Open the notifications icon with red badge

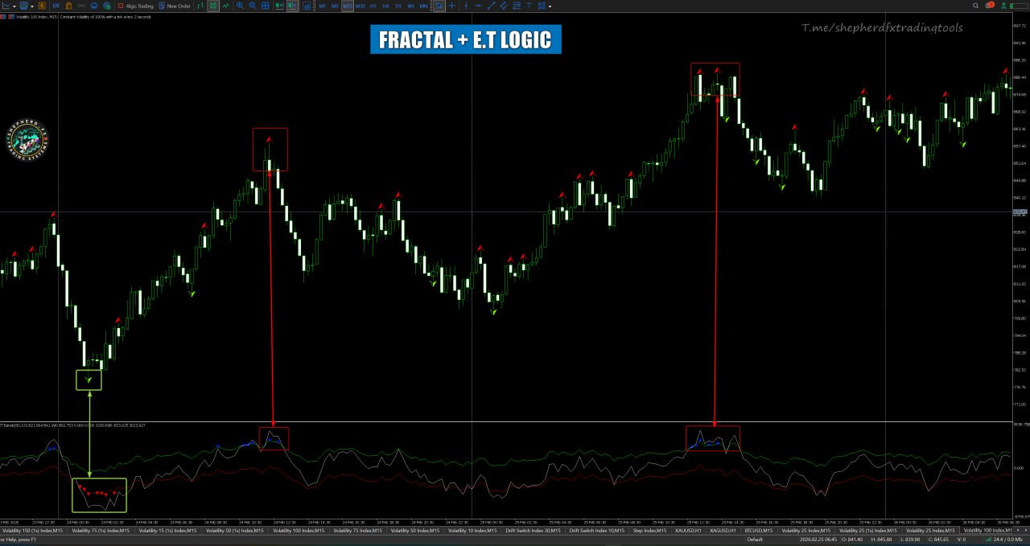[991, 6]
